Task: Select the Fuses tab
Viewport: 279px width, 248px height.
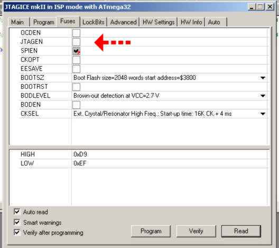Action: [x=68, y=21]
